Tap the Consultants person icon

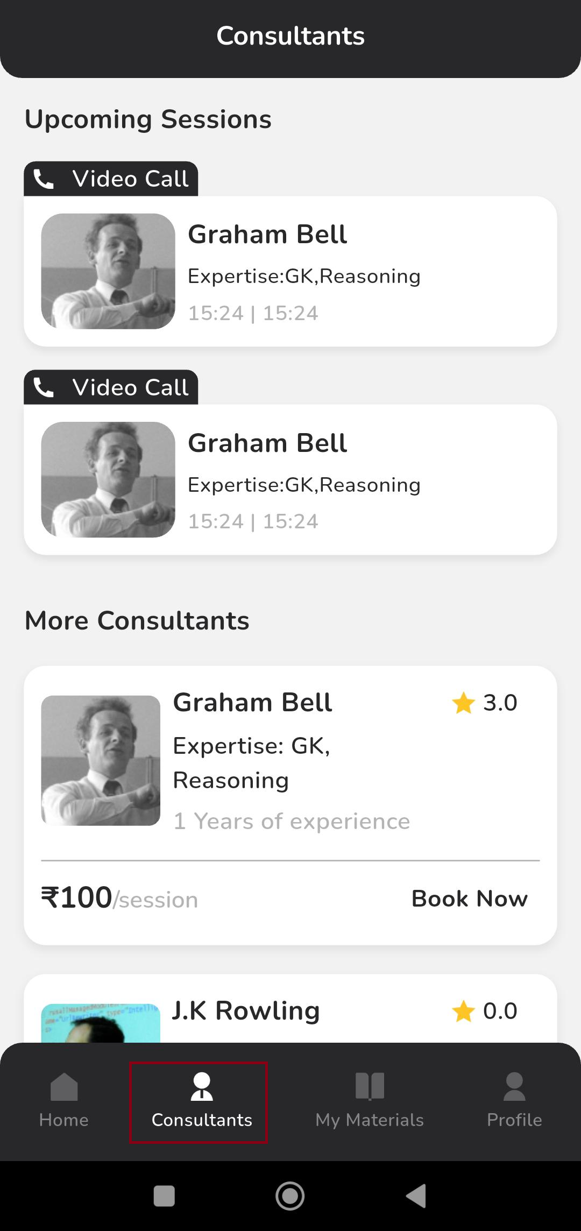[202, 1087]
